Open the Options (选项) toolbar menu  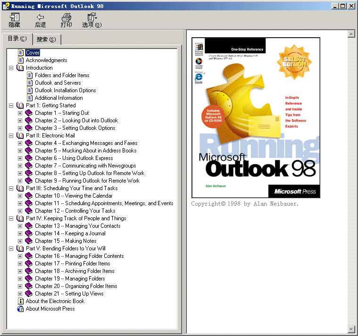point(92,20)
